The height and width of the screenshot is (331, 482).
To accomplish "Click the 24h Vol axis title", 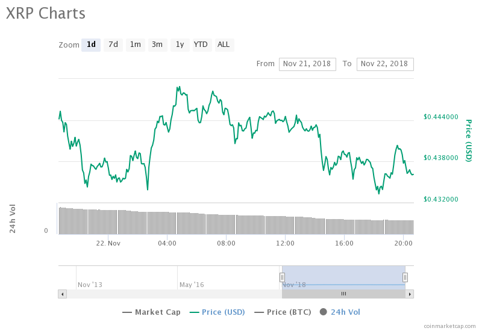I will coord(12,218).
